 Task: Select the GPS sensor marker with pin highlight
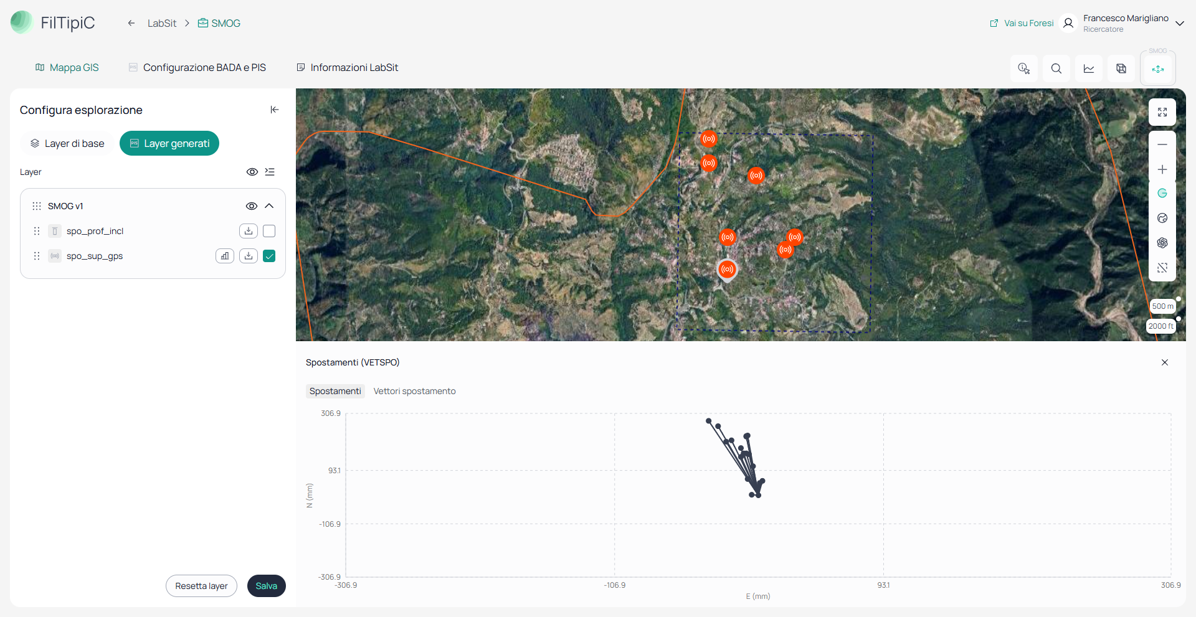(x=727, y=270)
